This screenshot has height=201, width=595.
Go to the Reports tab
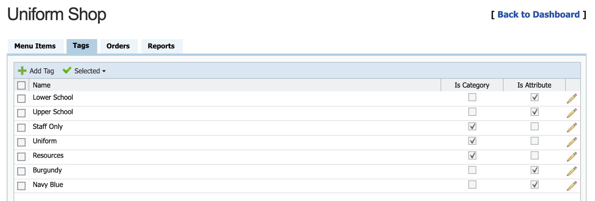(161, 46)
